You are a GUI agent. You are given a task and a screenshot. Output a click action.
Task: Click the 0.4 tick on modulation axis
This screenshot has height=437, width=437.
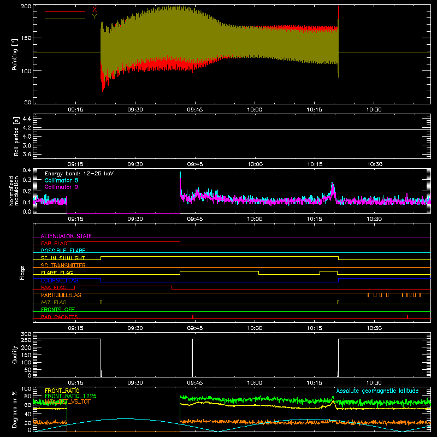coord(27,170)
